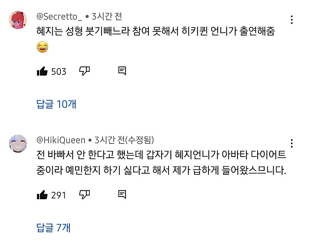Dislike the comment by @Secretto_
Viewport: 310px width, 243px height.
[x=84, y=71]
